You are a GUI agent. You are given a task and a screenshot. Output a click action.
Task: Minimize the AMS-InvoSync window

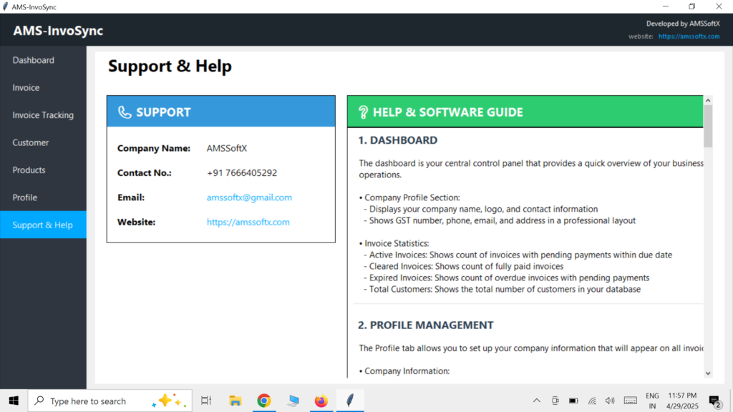click(x=665, y=6)
